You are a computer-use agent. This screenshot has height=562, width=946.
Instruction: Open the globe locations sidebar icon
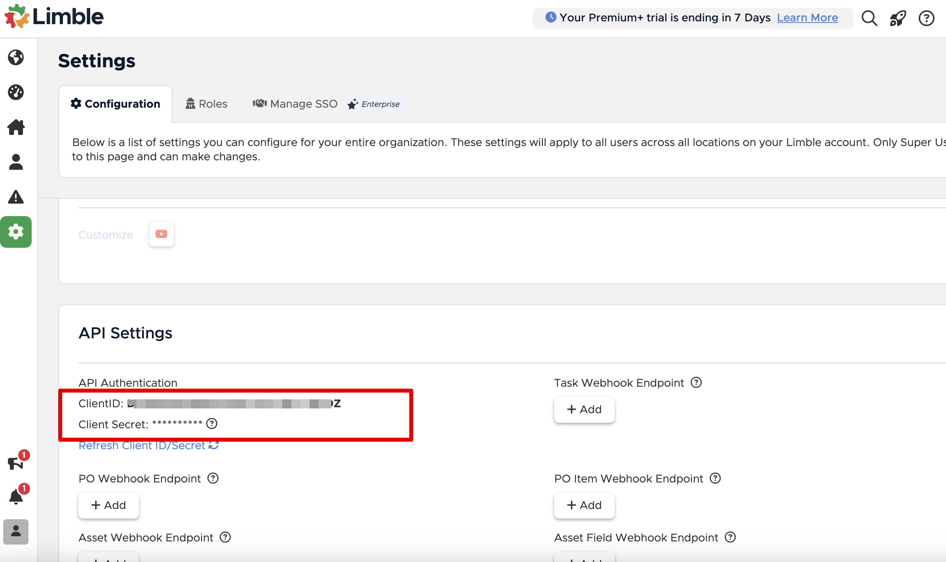(x=16, y=58)
